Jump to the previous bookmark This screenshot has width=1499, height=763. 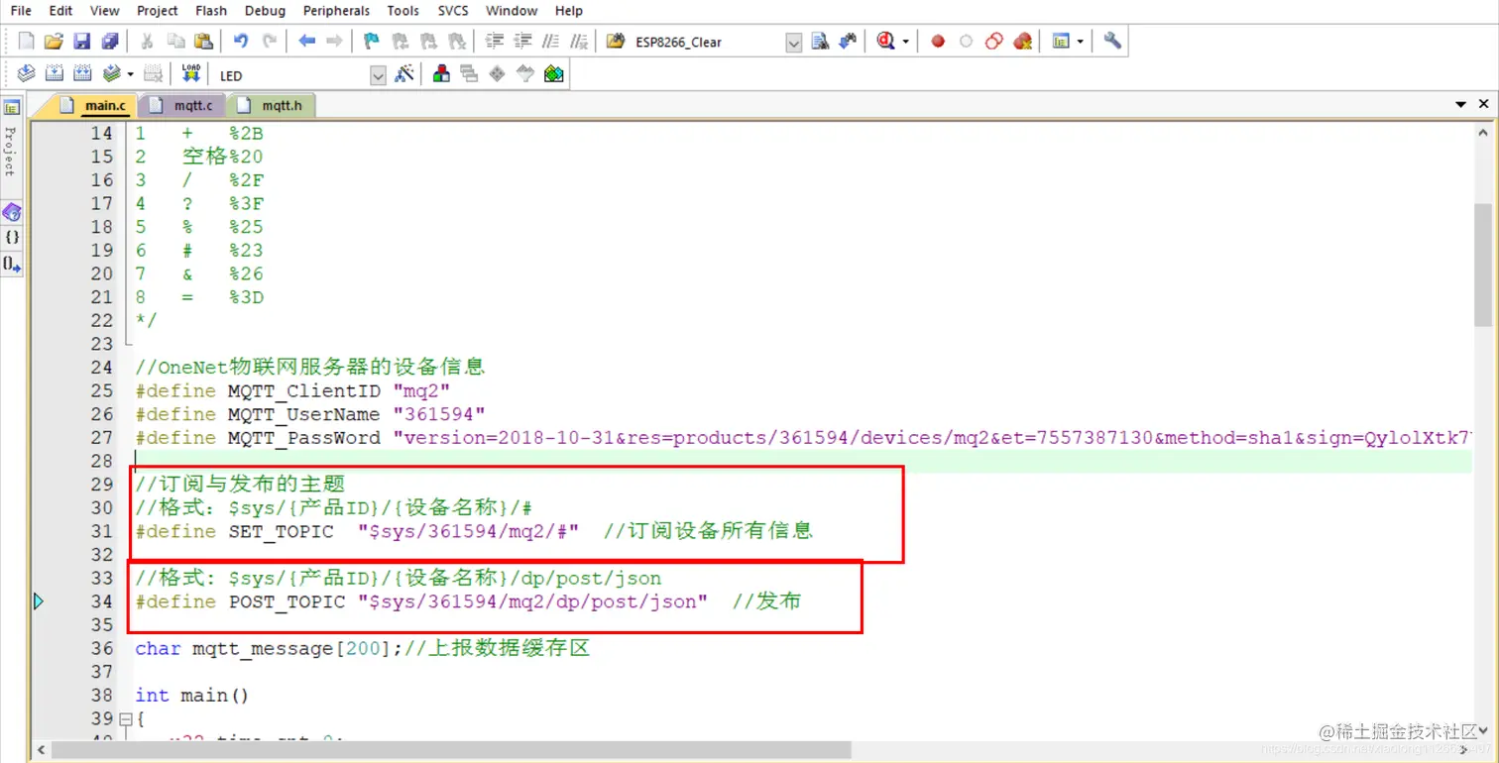click(x=401, y=42)
